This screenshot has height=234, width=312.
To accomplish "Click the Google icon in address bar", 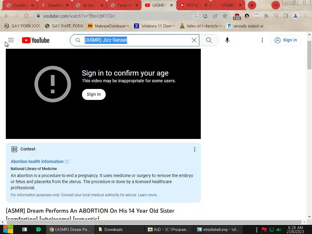I will click(196, 16).
